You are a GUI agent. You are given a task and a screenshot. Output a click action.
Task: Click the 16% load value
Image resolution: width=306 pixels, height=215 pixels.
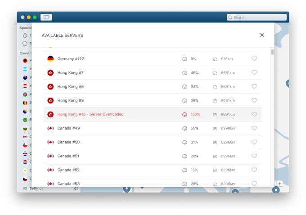click(194, 170)
